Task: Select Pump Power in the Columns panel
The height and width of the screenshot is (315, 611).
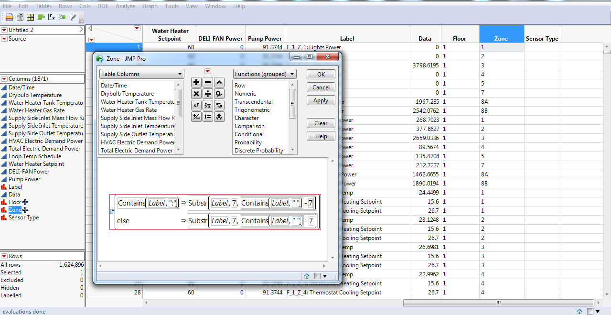Action: [24, 179]
